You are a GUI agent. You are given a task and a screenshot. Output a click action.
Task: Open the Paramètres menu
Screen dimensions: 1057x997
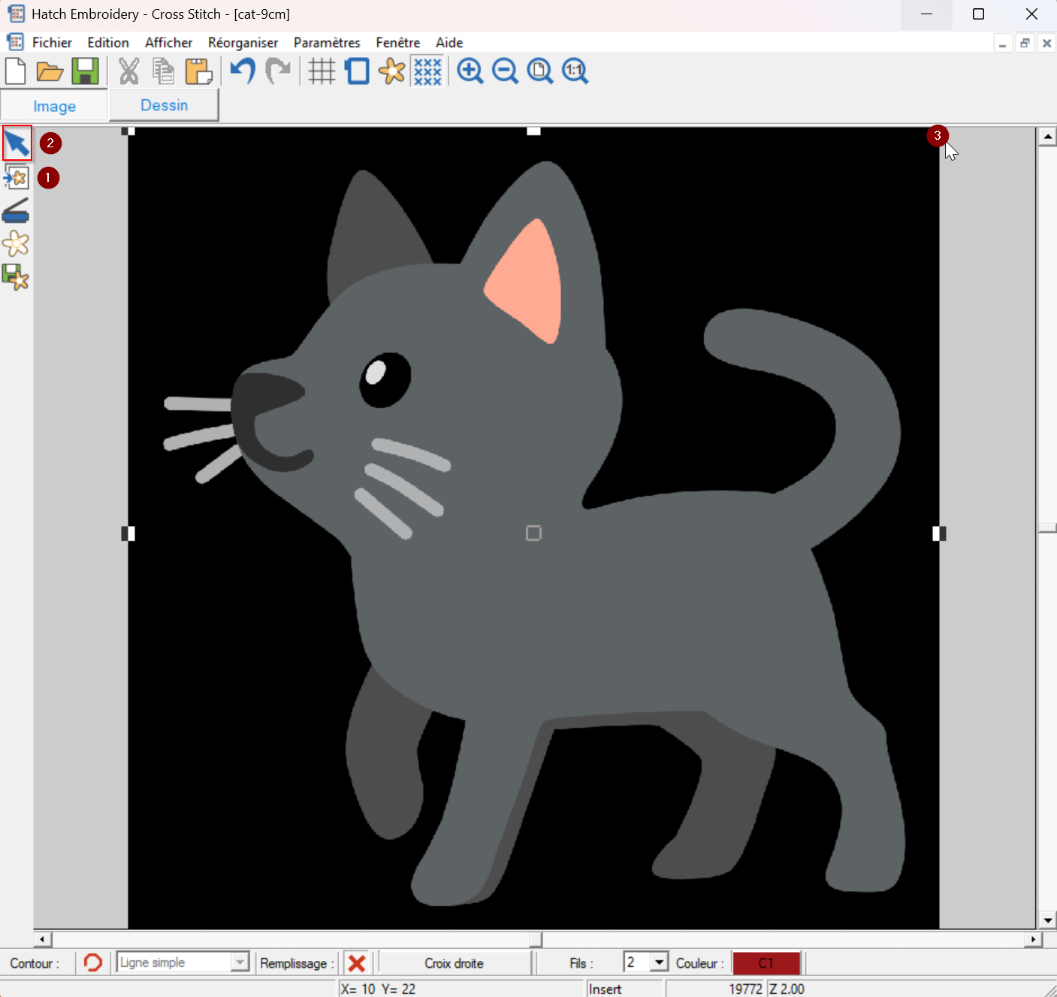click(327, 43)
